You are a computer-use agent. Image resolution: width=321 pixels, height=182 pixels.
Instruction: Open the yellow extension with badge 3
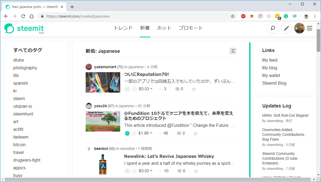[278, 16]
